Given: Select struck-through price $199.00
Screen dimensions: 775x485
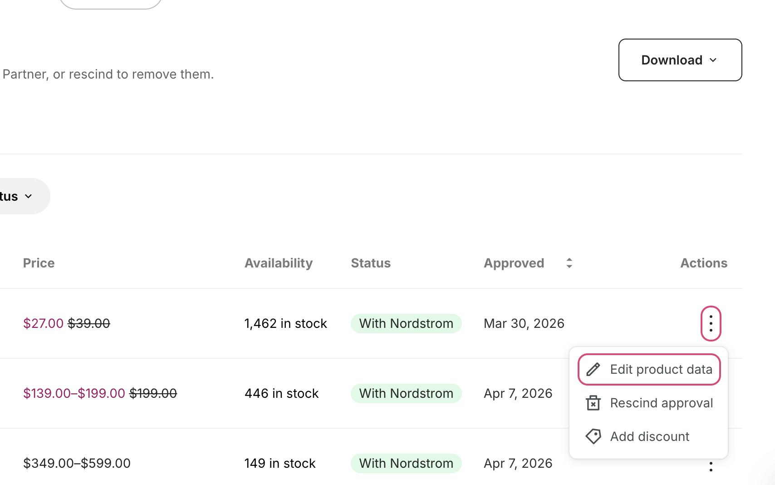Looking at the screenshot, I should [153, 393].
